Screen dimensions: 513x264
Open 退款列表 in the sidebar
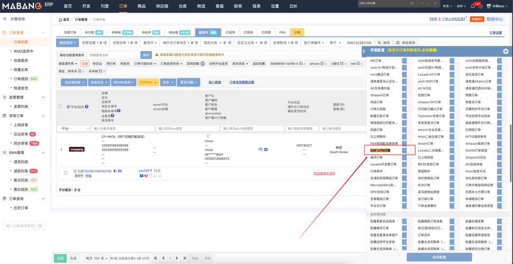click(x=21, y=171)
